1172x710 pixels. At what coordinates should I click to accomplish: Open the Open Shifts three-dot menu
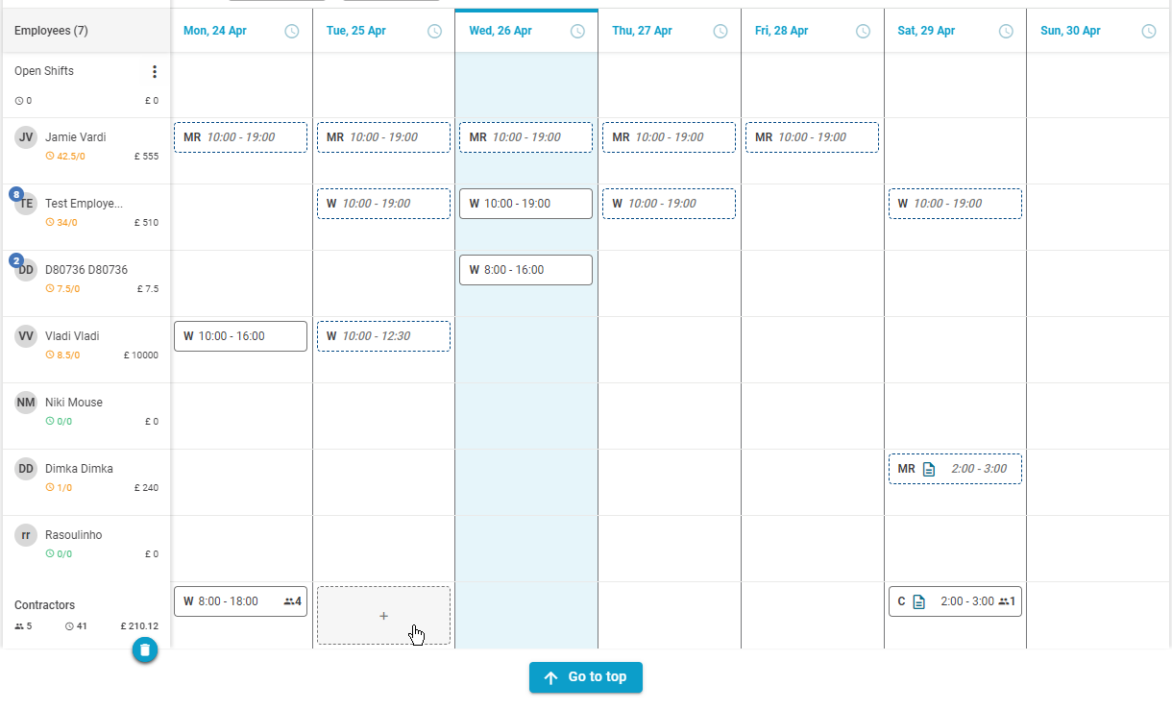click(154, 72)
